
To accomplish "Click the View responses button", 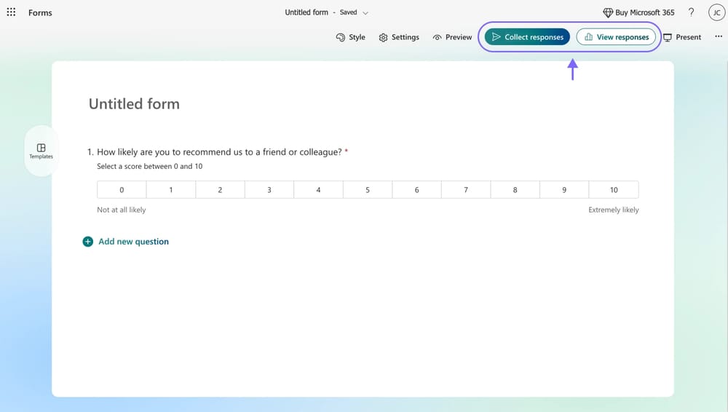I will (x=616, y=37).
